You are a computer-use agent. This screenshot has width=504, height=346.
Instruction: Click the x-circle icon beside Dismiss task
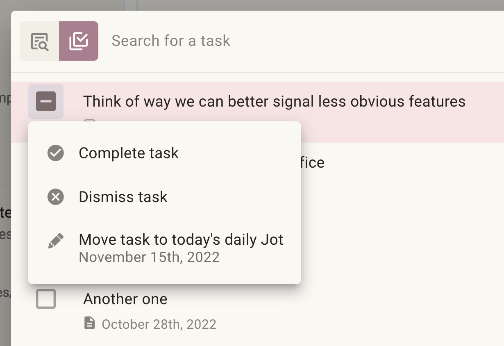coord(55,197)
